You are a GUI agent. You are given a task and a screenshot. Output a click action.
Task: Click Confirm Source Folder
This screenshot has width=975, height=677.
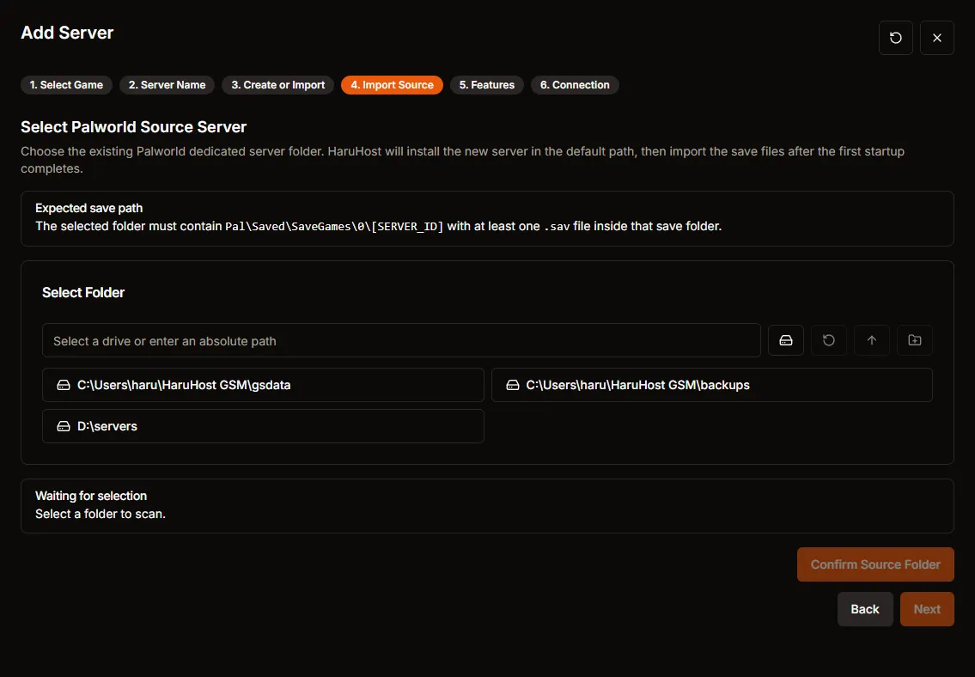coord(875,564)
